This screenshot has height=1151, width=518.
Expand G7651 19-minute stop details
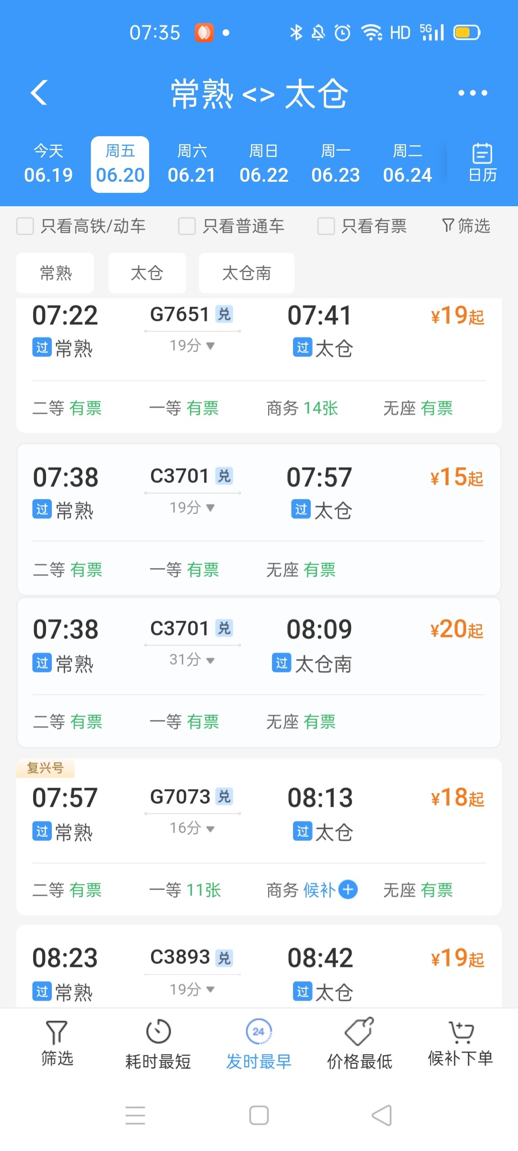210,346
